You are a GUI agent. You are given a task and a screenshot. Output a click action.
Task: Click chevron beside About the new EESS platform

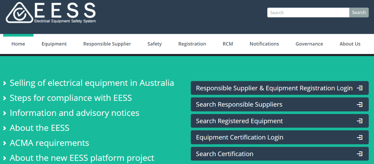pyautogui.click(x=5, y=158)
